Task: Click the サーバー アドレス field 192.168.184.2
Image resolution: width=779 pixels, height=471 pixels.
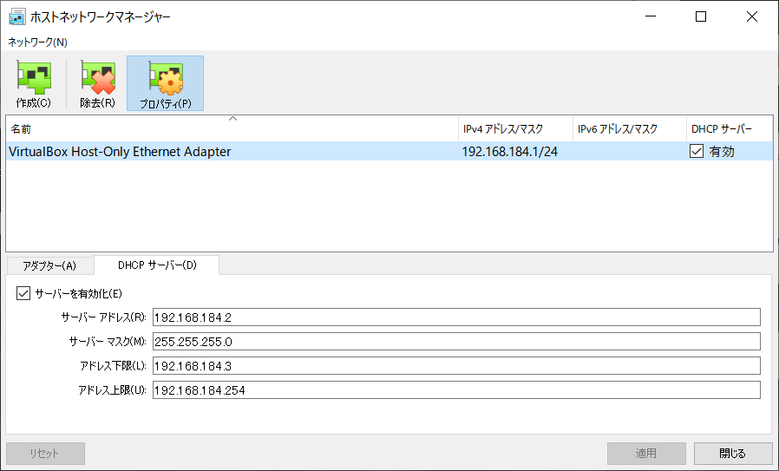Action: (456, 317)
